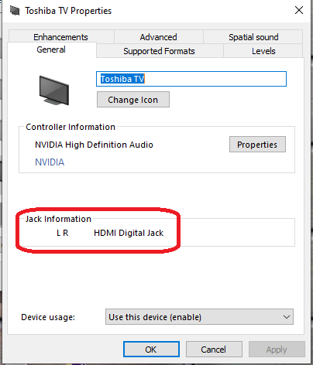Open the Supported Formats tab
The width and height of the screenshot is (313, 365).
click(159, 51)
